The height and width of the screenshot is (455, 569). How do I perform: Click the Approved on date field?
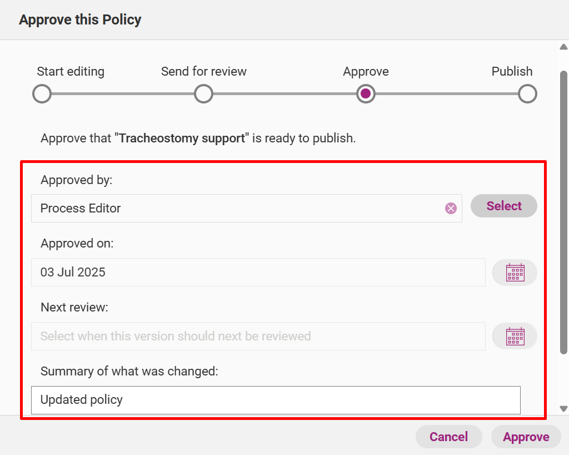258,273
